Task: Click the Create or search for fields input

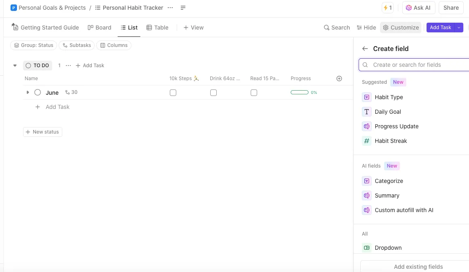Action: click(414, 65)
